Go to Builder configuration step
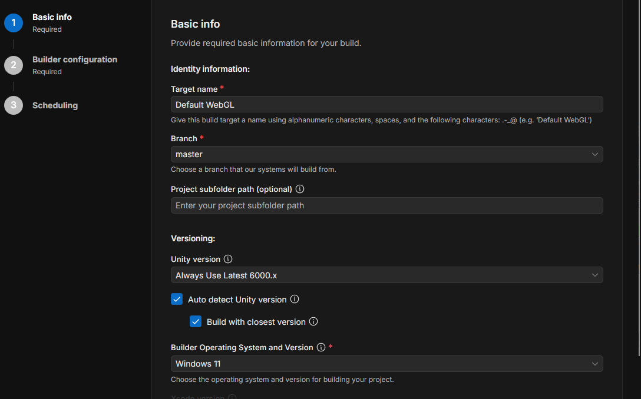Screen dimensions: 641x399 (75, 59)
